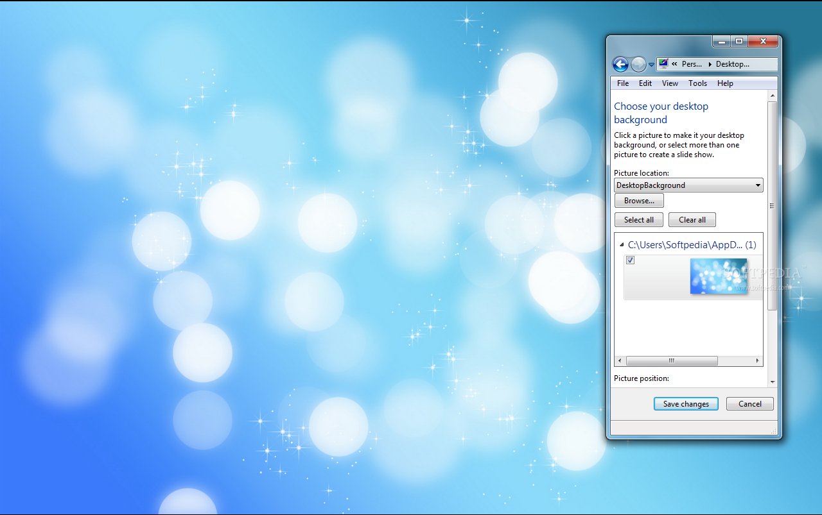Viewport: 822px width, 515px height.
Task: Click the Select all button
Action: click(x=639, y=220)
